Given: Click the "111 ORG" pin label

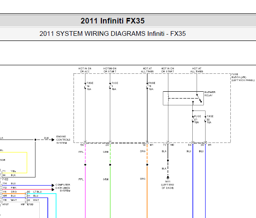Looking at the screenshot, I should [9, 192].
